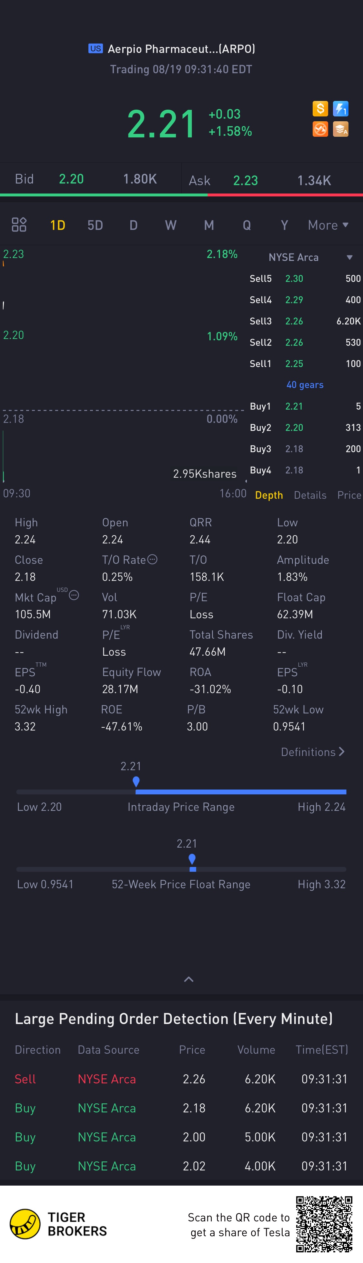Select the 1D chart timeframe
363x1263 pixels.
[x=58, y=225]
